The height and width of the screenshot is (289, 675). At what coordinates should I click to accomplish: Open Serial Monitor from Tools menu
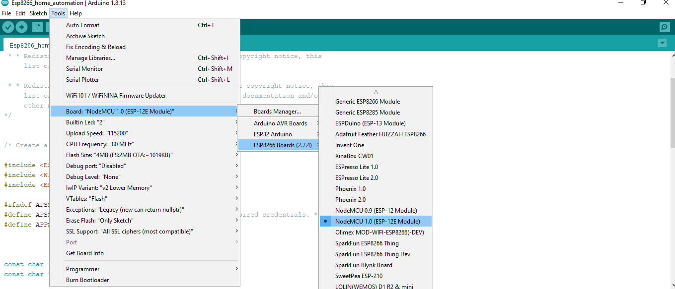tap(145, 69)
